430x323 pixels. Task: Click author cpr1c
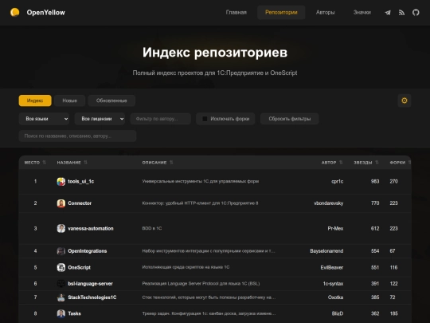click(338, 182)
